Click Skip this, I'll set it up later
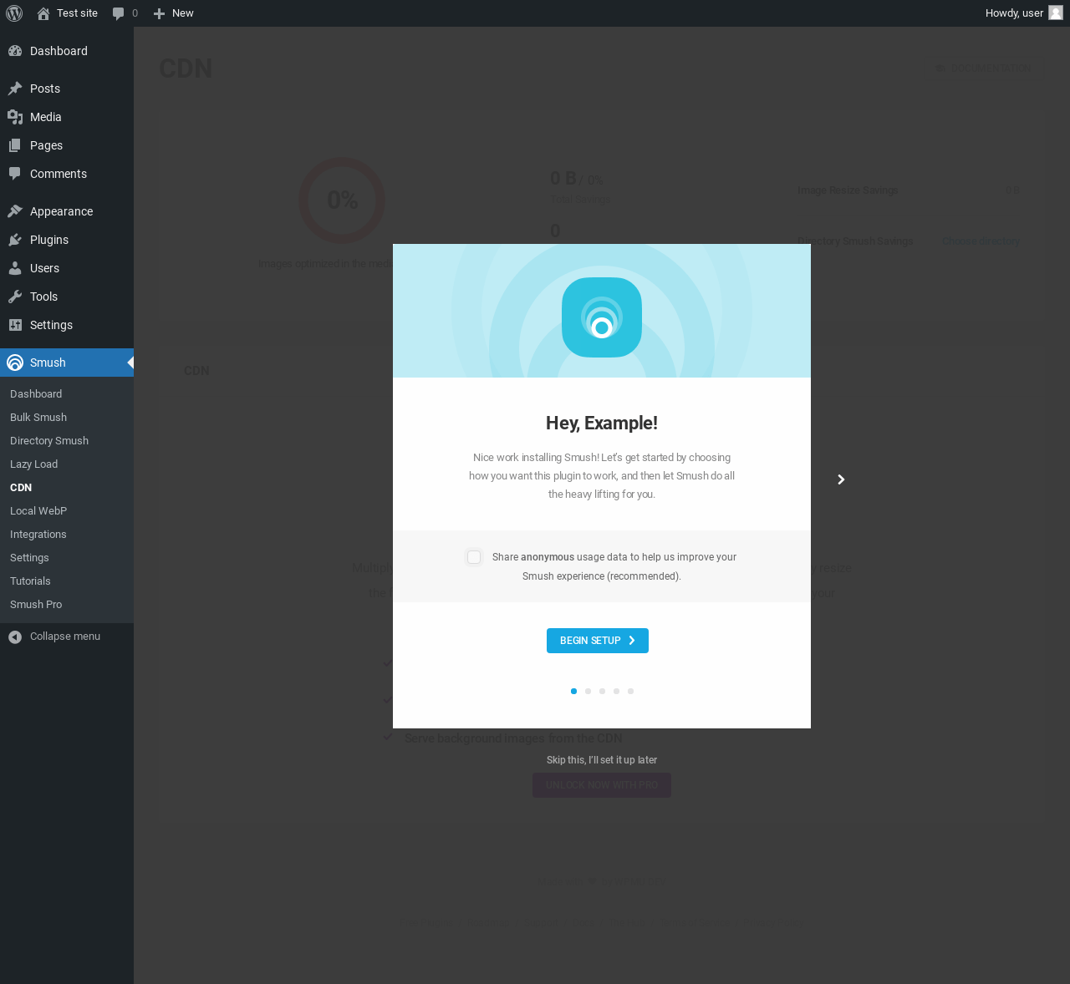This screenshot has width=1070, height=984. (x=602, y=760)
